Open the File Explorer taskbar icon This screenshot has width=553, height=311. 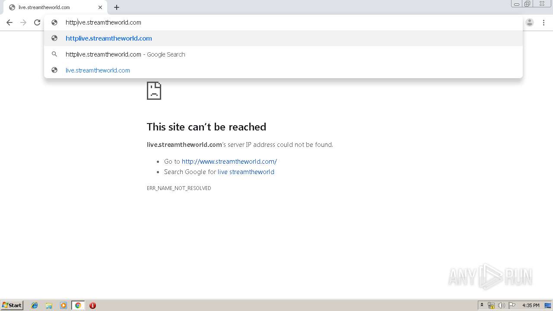click(x=49, y=305)
